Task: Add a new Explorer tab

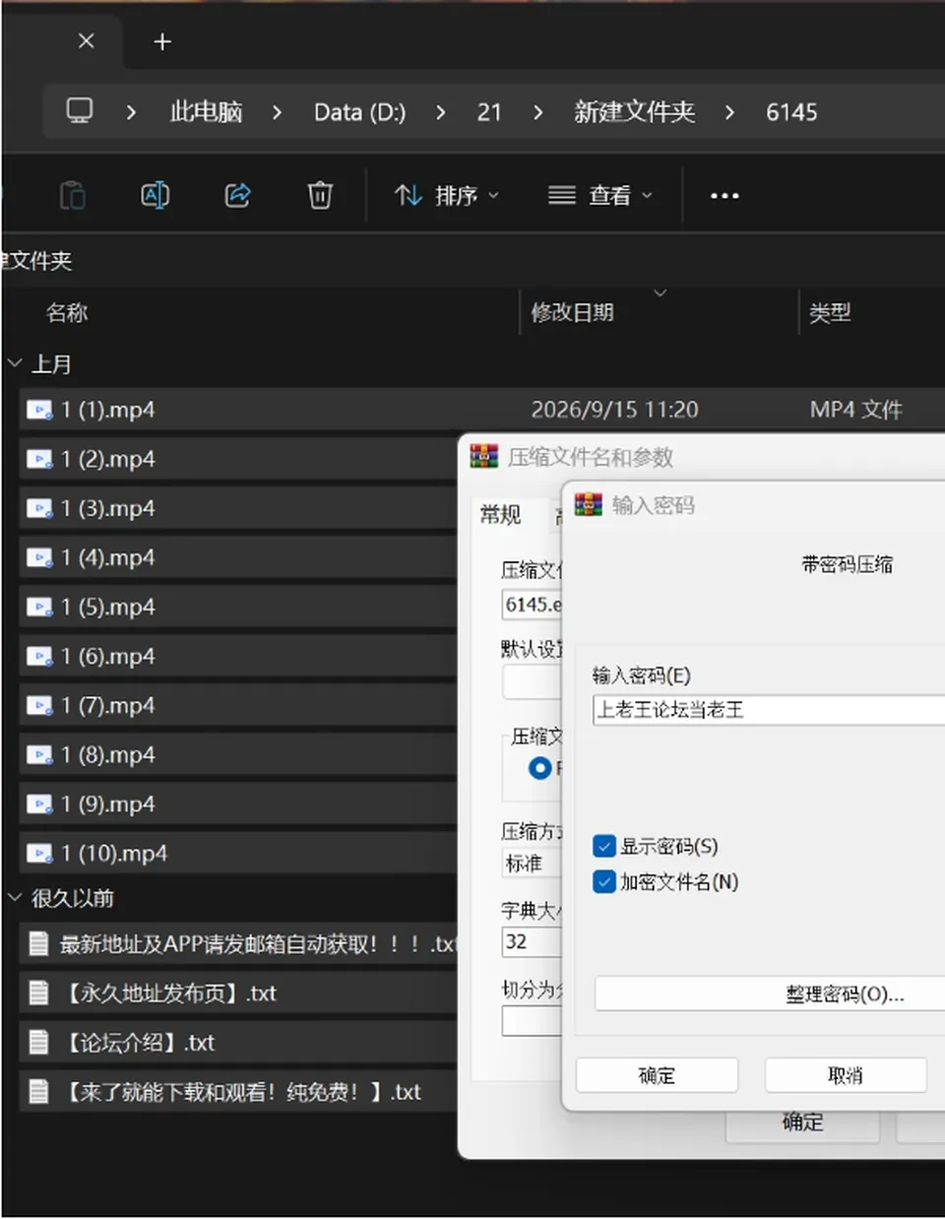Action: pos(162,41)
